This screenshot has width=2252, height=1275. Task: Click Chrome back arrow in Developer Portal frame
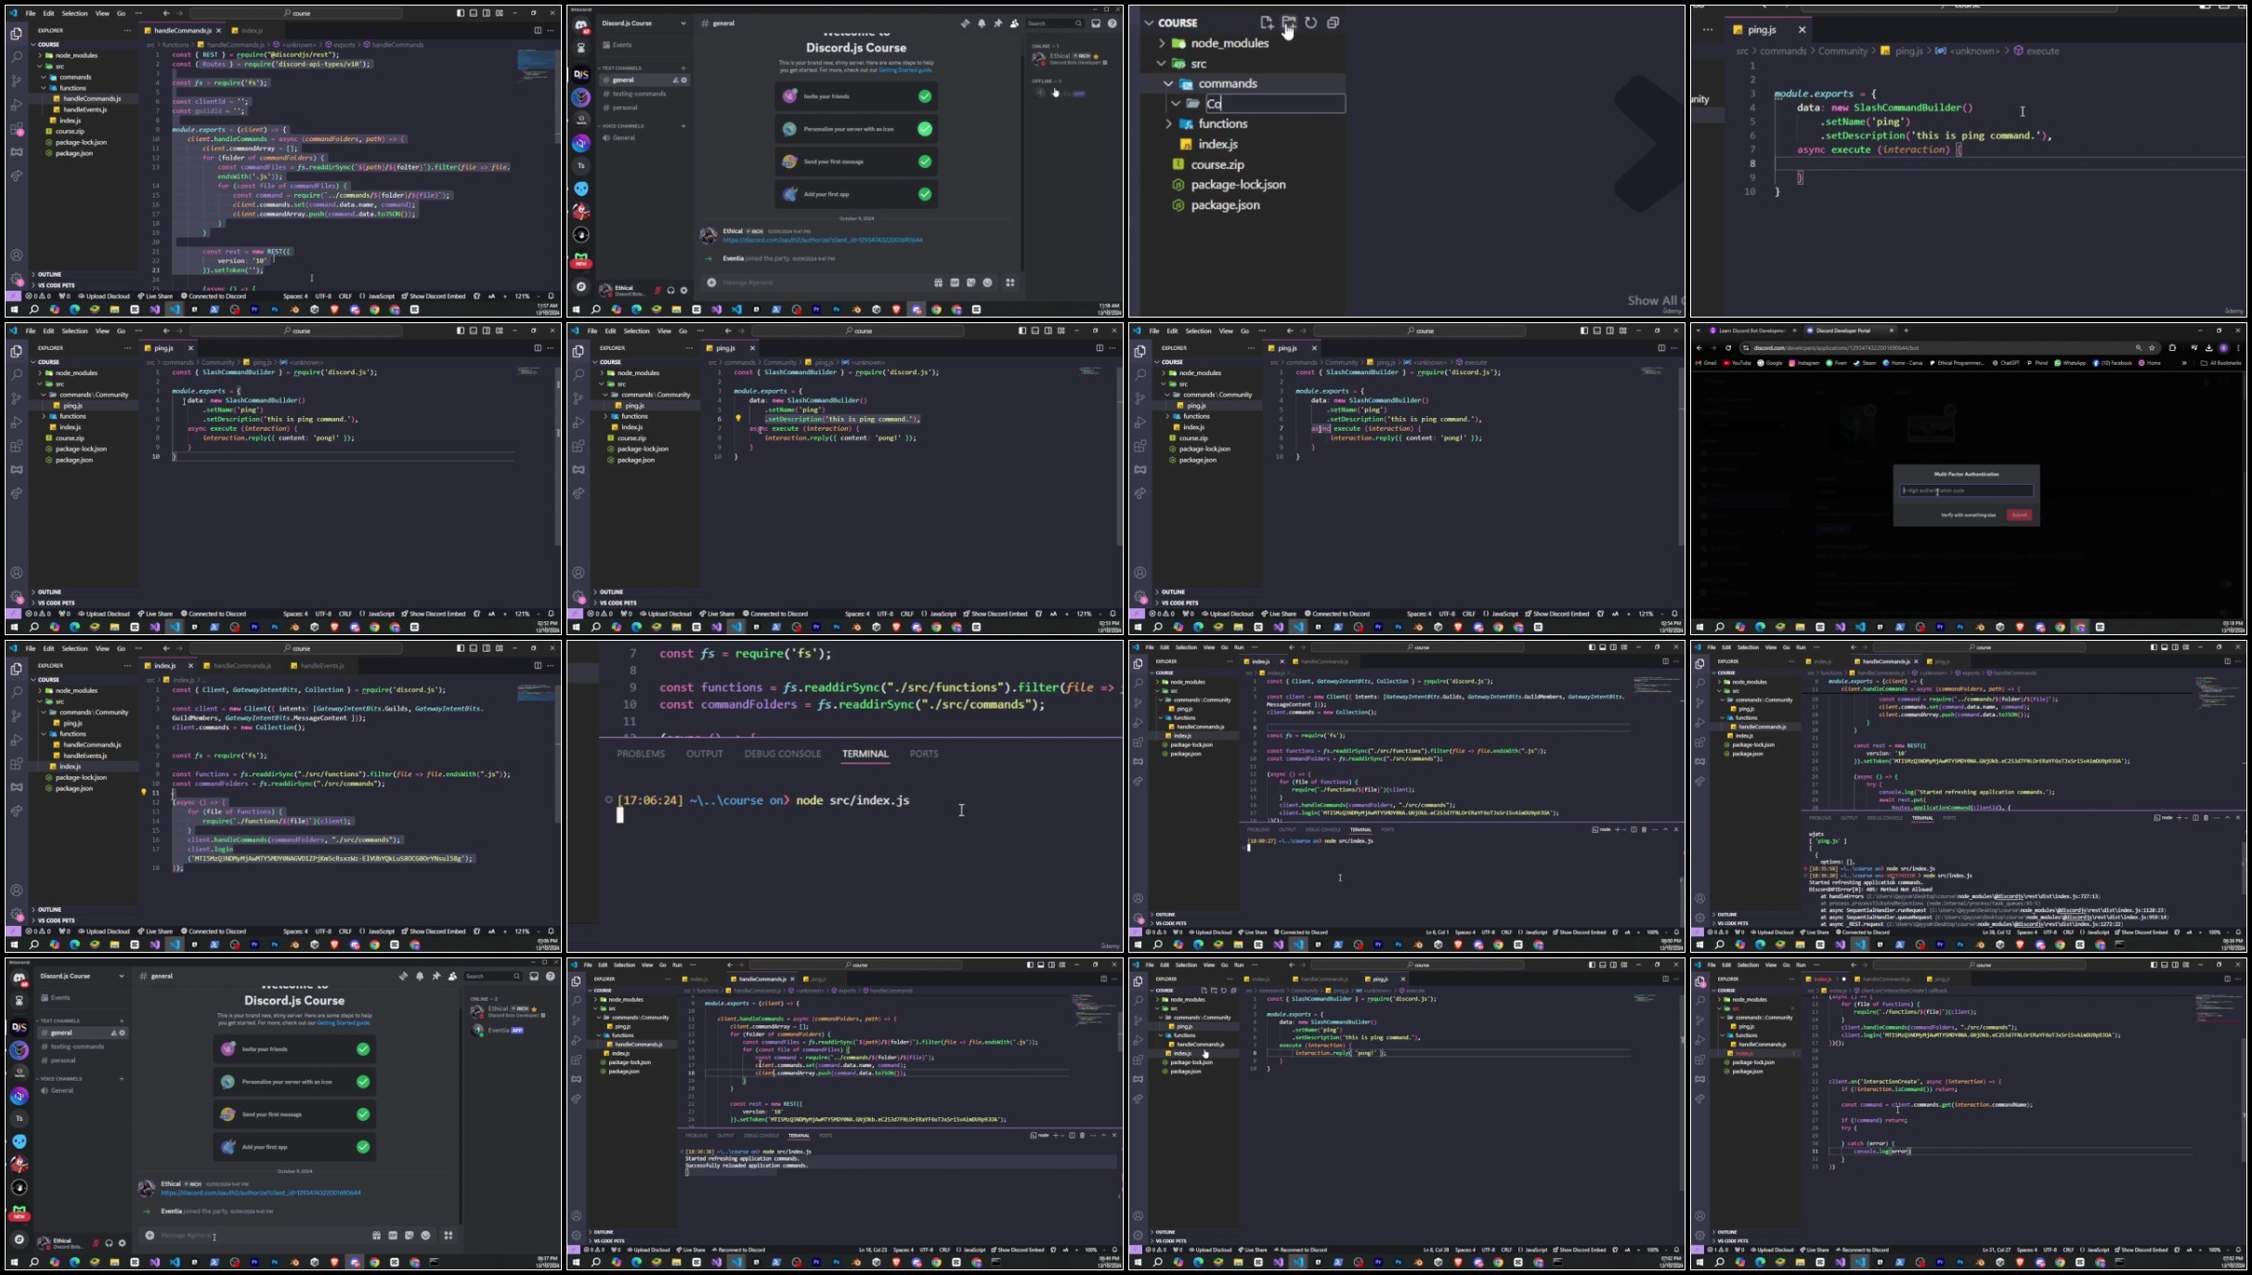(1699, 348)
